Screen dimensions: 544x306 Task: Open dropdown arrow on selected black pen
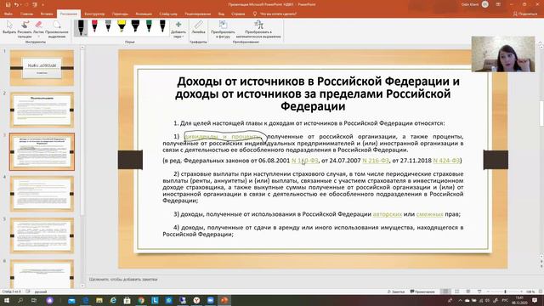(x=85, y=34)
